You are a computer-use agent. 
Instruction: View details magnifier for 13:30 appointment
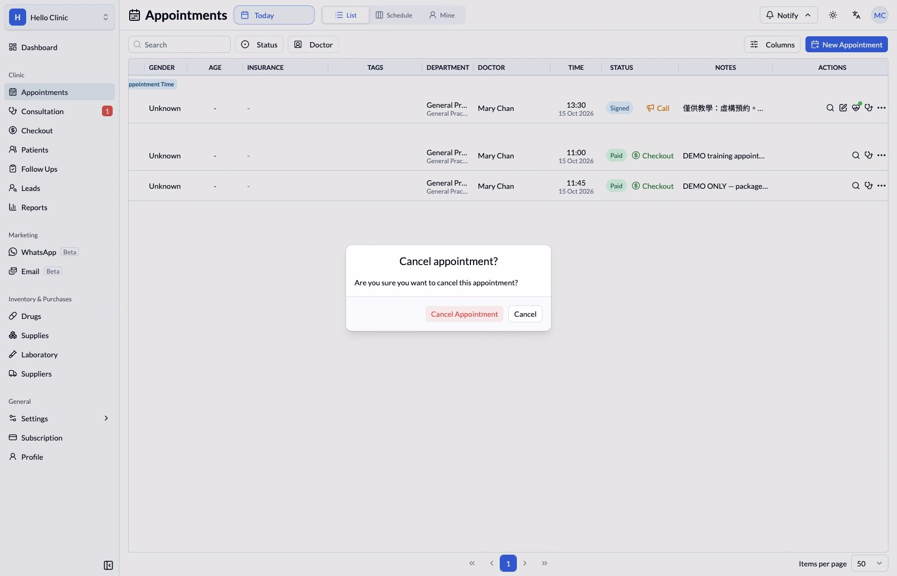coord(830,108)
